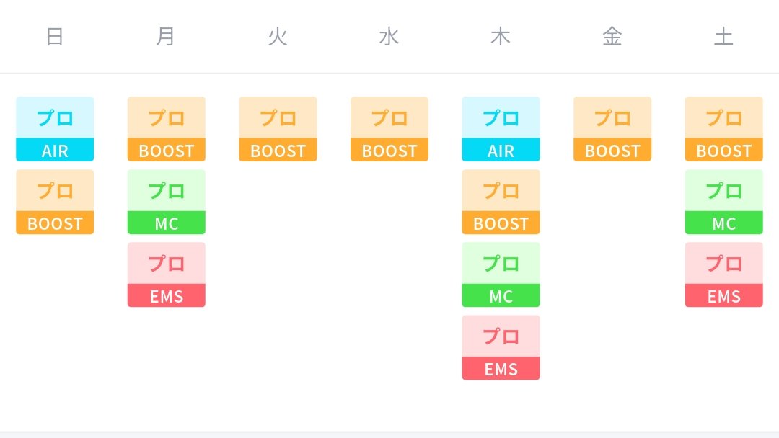Pick Saturday's プロ MC badge
779x438 pixels.
click(x=723, y=202)
